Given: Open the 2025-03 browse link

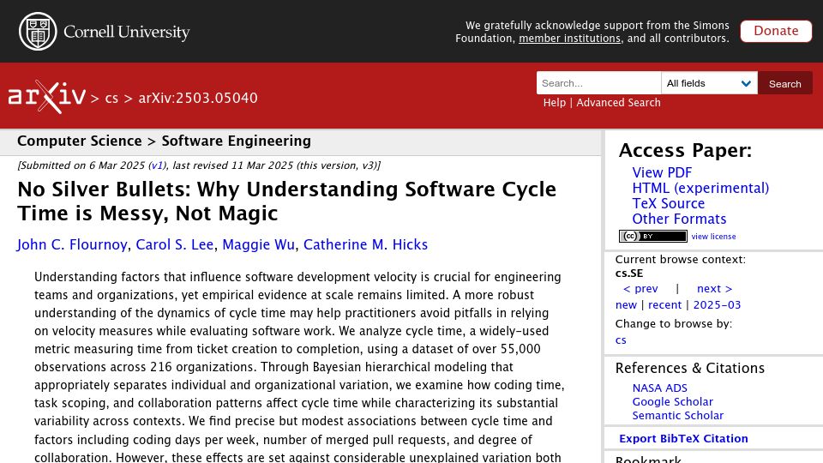Looking at the screenshot, I should (717, 305).
